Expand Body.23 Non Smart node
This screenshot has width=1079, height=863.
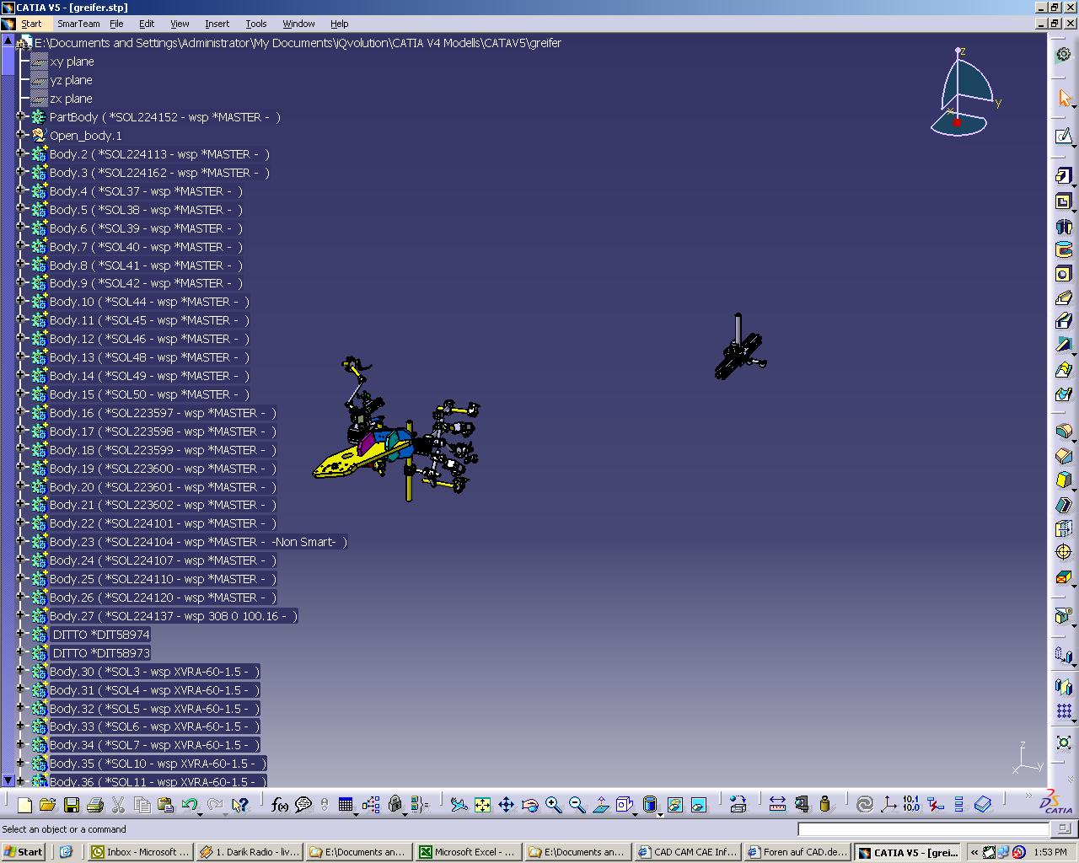(21, 542)
